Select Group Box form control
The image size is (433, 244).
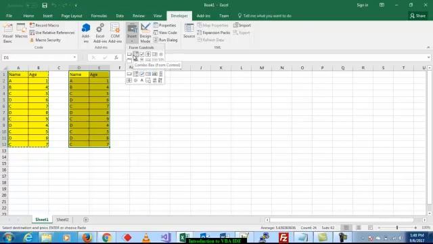(129, 60)
